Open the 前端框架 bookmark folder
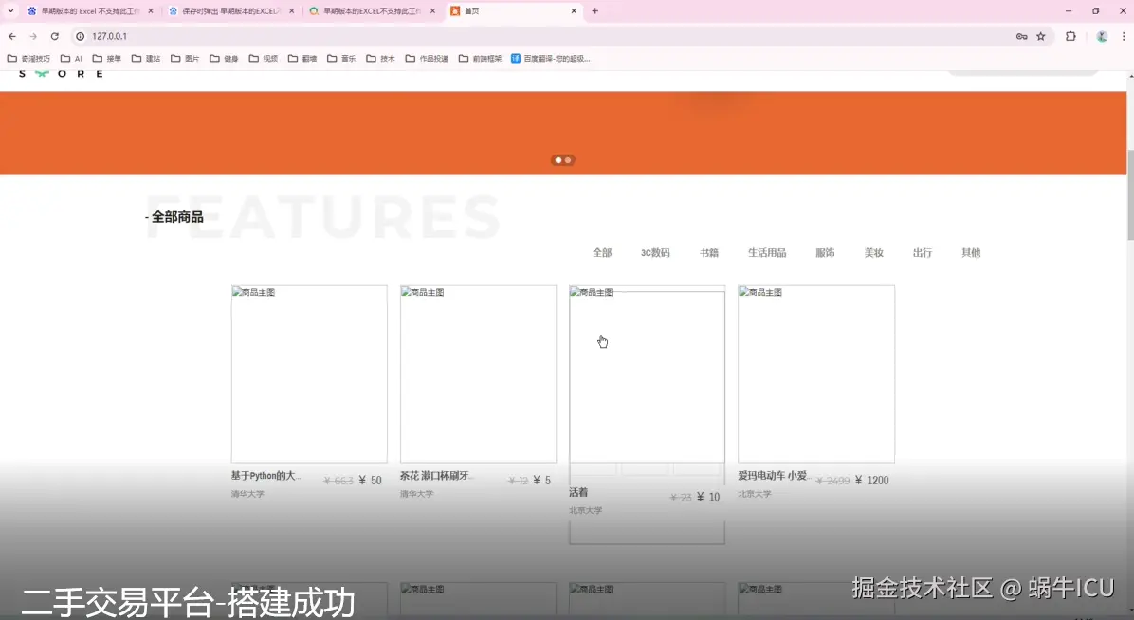Screen dimensions: 1134x620 coord(480,59)
